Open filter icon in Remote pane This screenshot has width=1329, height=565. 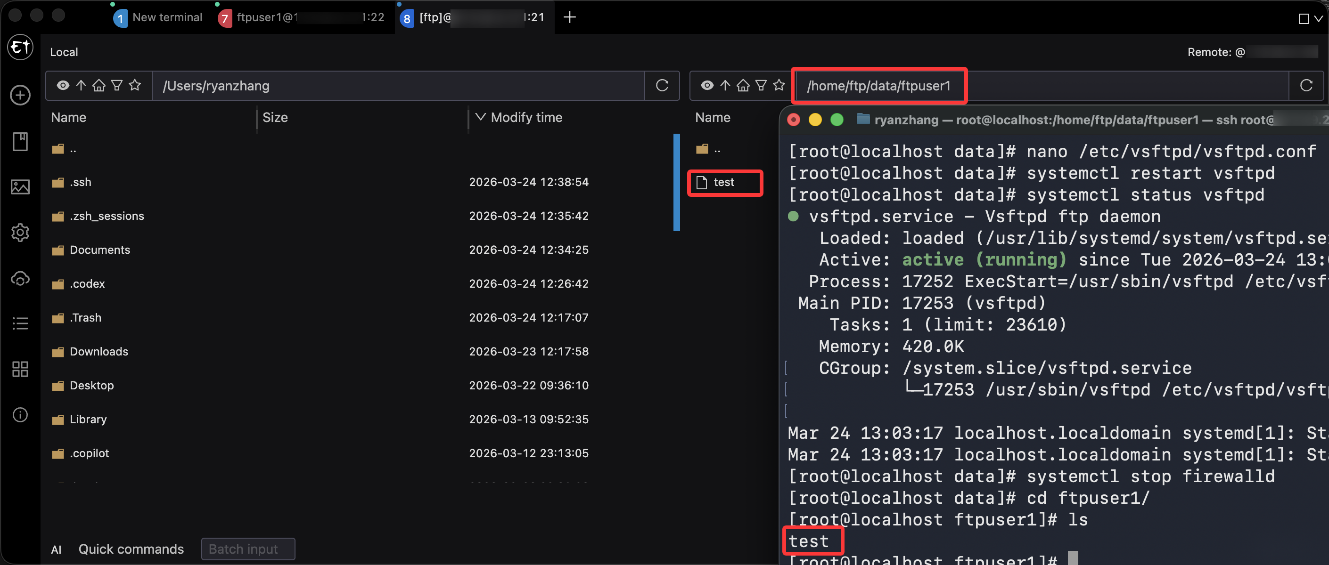pos(761,85)
